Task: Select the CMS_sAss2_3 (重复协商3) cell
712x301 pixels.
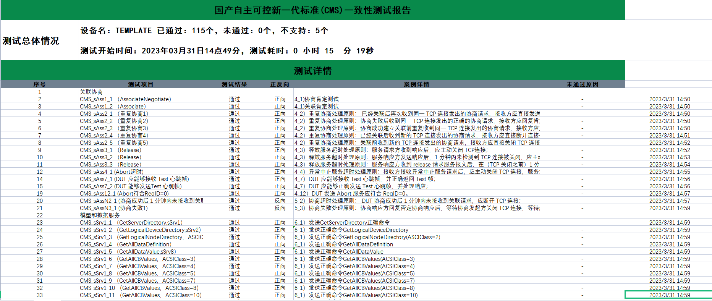Action: tap(141, 128)
